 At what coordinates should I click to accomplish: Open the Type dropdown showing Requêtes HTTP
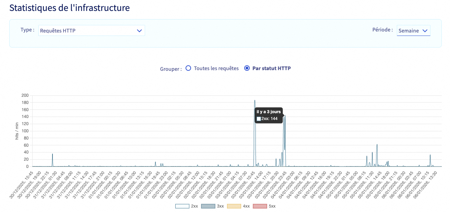(91, 30)
